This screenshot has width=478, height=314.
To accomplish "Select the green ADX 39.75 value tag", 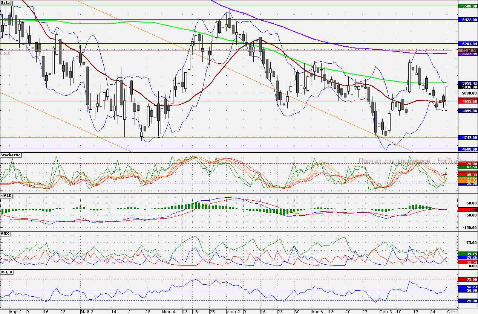I will [x=467, y=254].
